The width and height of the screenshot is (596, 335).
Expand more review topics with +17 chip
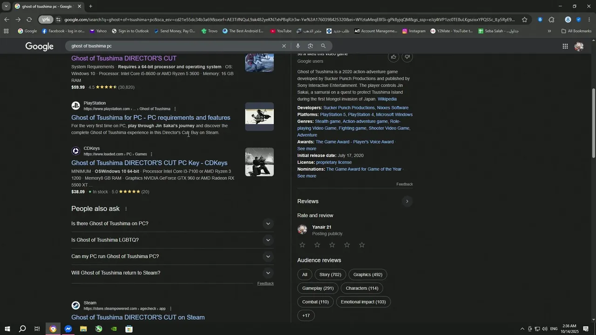point(306,315)
